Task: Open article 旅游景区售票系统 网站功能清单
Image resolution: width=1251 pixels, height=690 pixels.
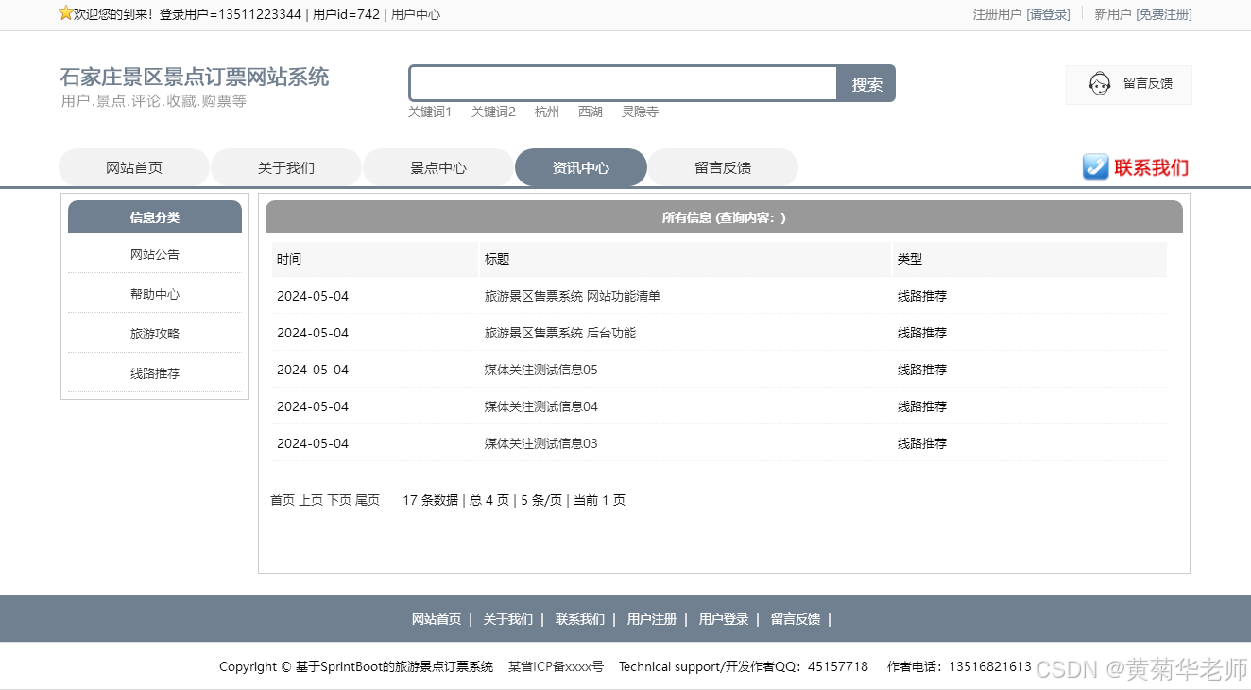Action: coord(573,296)
